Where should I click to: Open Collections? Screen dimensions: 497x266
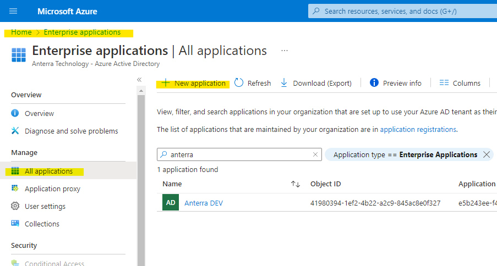pos(42,224)
